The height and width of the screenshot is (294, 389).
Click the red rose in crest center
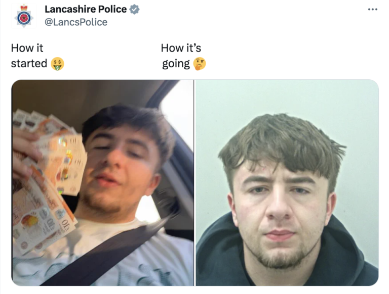(24, 18)
